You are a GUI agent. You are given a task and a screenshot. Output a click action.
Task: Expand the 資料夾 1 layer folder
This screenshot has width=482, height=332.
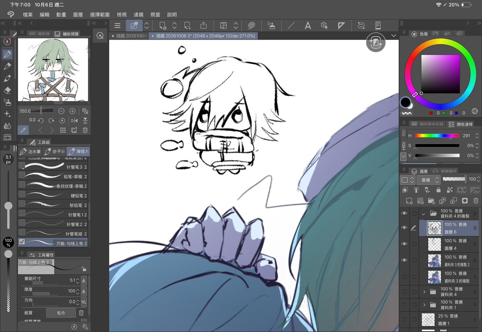(424, 304)
